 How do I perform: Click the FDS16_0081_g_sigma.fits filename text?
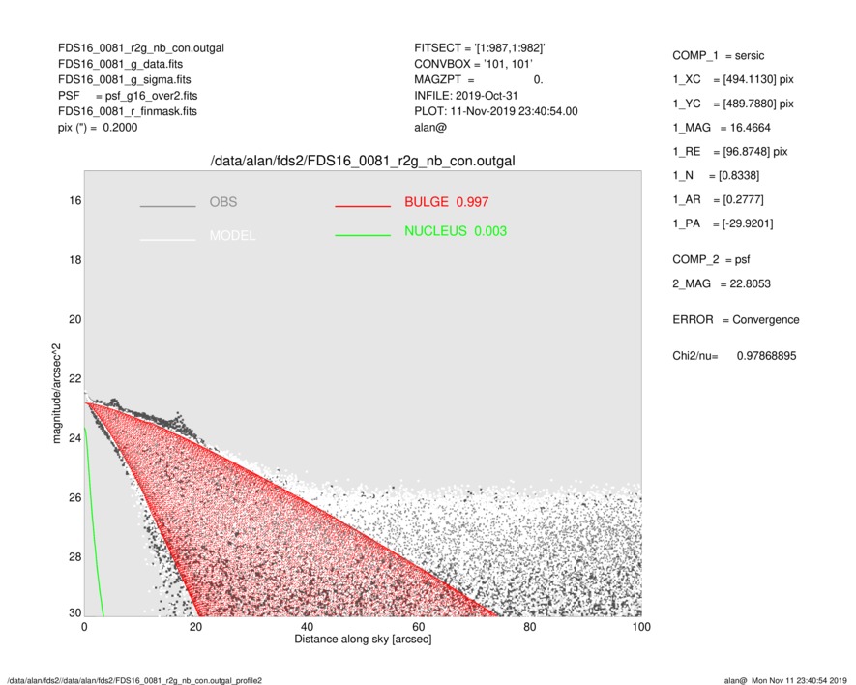coord(124,79)
